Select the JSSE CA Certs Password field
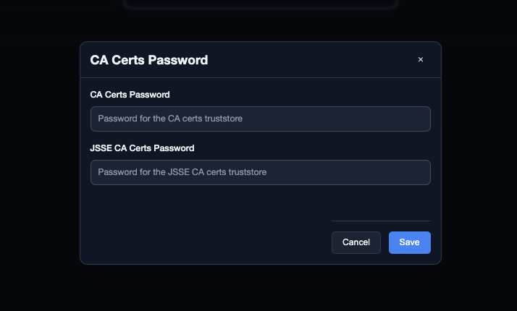 (x=261, y=173)
